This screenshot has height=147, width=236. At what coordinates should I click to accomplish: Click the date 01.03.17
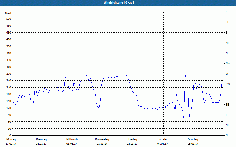(72, 144)
